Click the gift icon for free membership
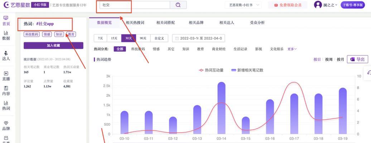Screen dimensions: 371x143 click(x=276, y=5)
